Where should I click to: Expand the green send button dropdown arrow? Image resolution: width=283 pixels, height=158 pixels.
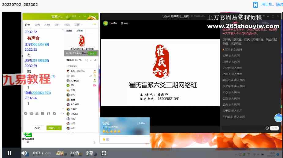(x=59, y=128)
